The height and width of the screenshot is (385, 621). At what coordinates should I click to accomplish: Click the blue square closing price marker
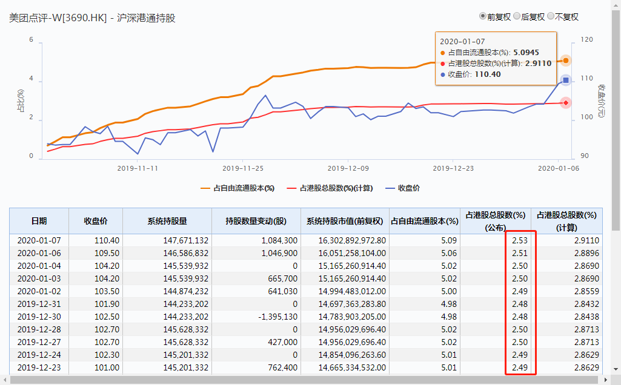565,80
